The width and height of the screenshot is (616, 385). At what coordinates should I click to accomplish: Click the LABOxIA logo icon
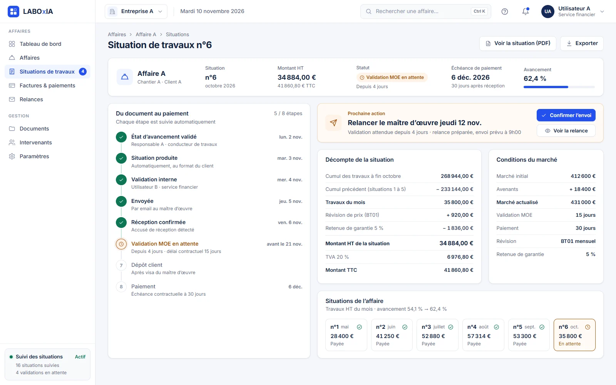tap(13, 12)
